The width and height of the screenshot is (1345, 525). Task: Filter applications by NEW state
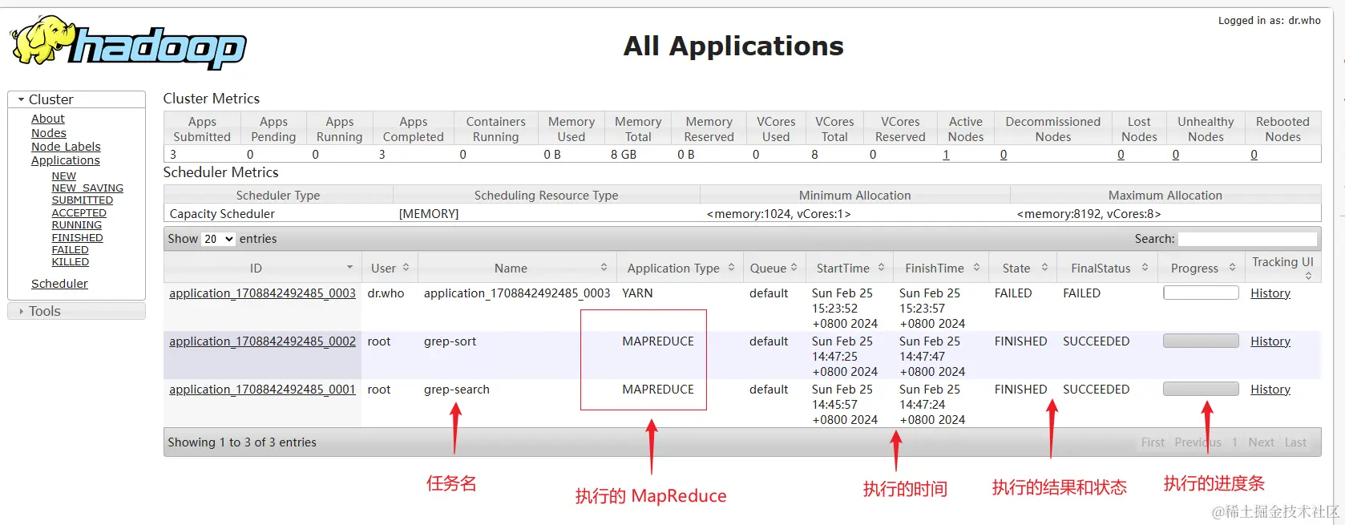64,176
